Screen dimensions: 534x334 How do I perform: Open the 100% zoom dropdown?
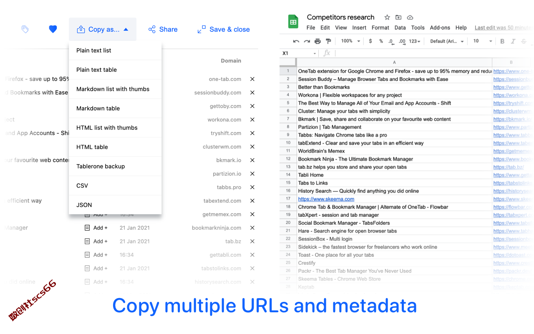pyautogui.click(x=350, y=41)
